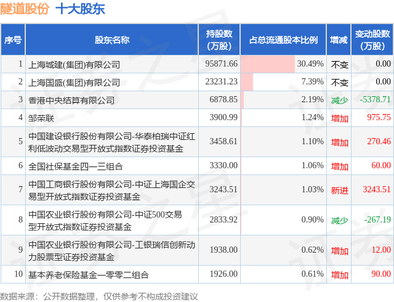Select the 中证上海国企 fund name

[x=111, y=190]
